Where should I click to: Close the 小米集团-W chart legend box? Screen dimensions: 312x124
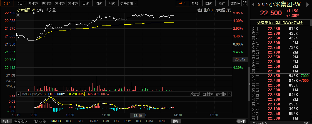pyautogui.click(x=18, y=15)
